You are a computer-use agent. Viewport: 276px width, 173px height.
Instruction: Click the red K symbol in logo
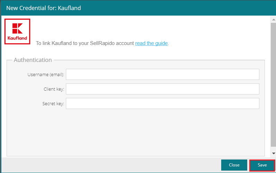17,28
